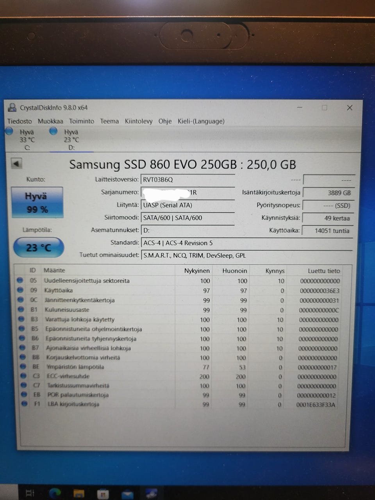Click the previous disk arrow button

[16, 164]
